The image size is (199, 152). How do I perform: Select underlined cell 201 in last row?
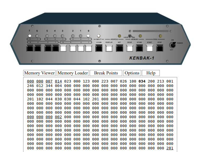point(170,148)
